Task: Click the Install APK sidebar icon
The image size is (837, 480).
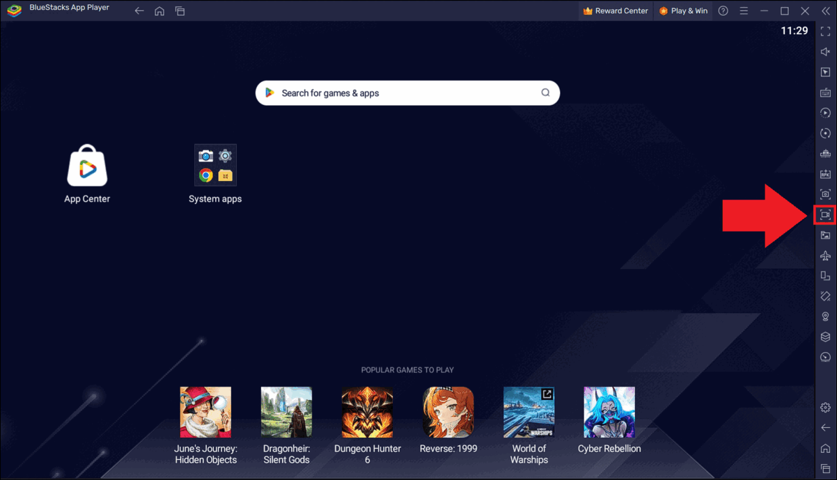Action: 825,174
